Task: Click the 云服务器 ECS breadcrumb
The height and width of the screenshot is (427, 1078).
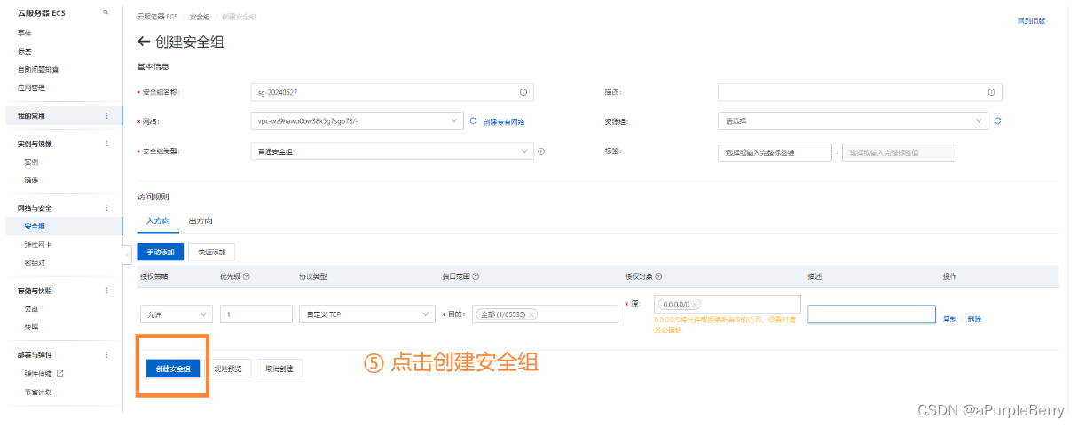Action: [x=157, y=17]
